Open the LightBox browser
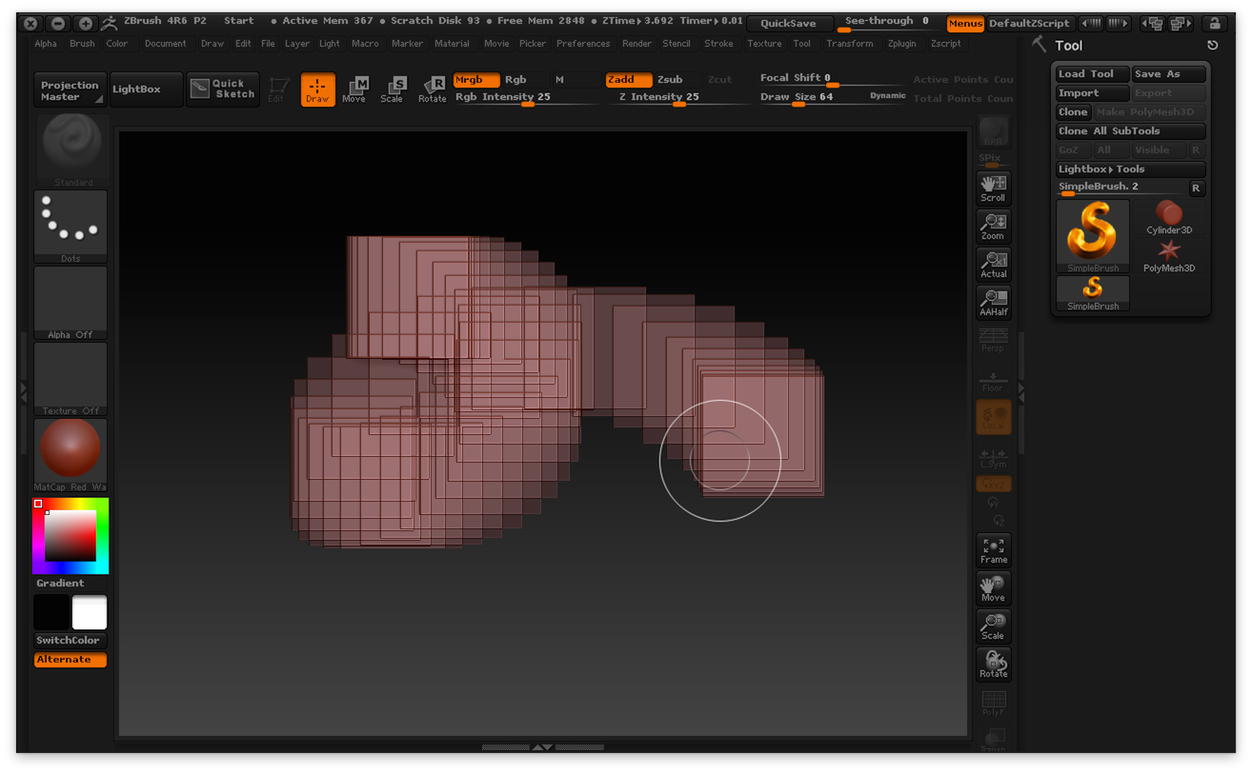 [147, 89]
